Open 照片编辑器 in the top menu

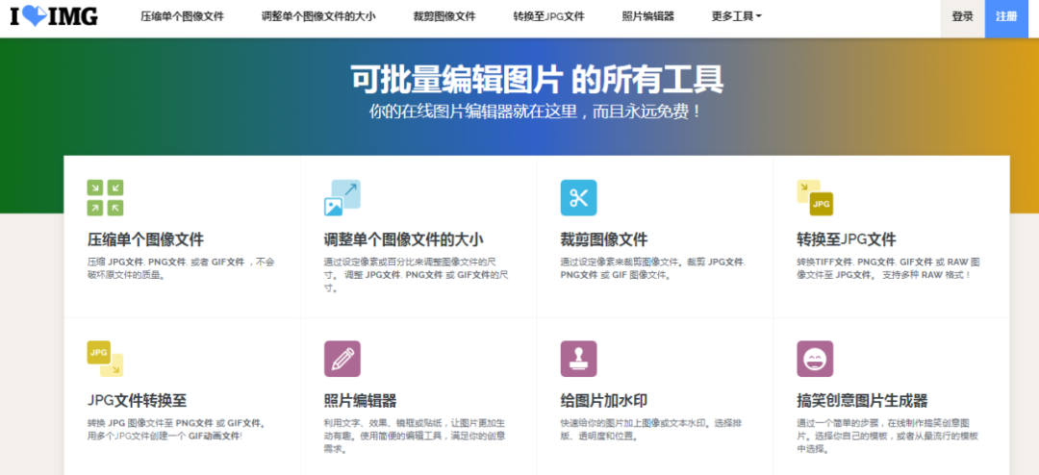click(648, 16)
